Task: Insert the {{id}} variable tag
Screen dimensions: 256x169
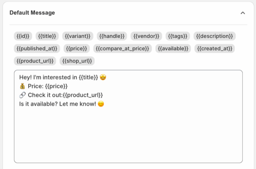Action: pos(23,36)
